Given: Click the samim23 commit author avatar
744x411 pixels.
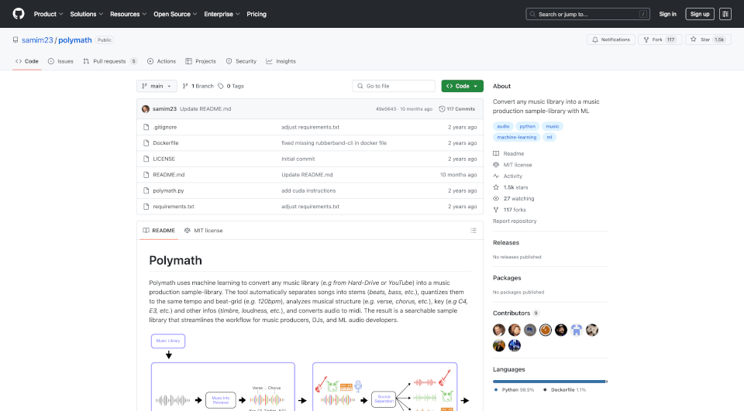Looking at the screenshot, I should click(x=146, y=109).
